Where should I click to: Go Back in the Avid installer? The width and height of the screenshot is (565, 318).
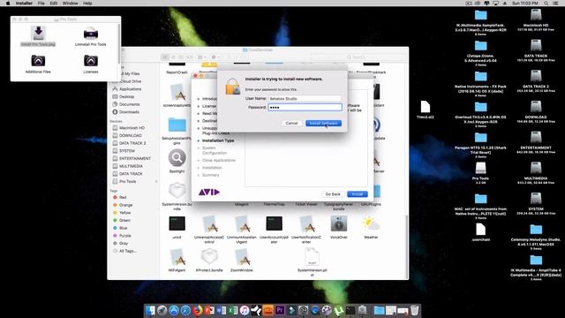(333, 194)
